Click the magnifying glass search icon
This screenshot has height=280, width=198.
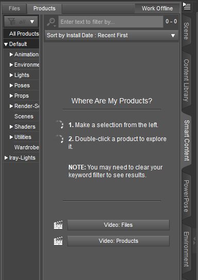point(51,22)
